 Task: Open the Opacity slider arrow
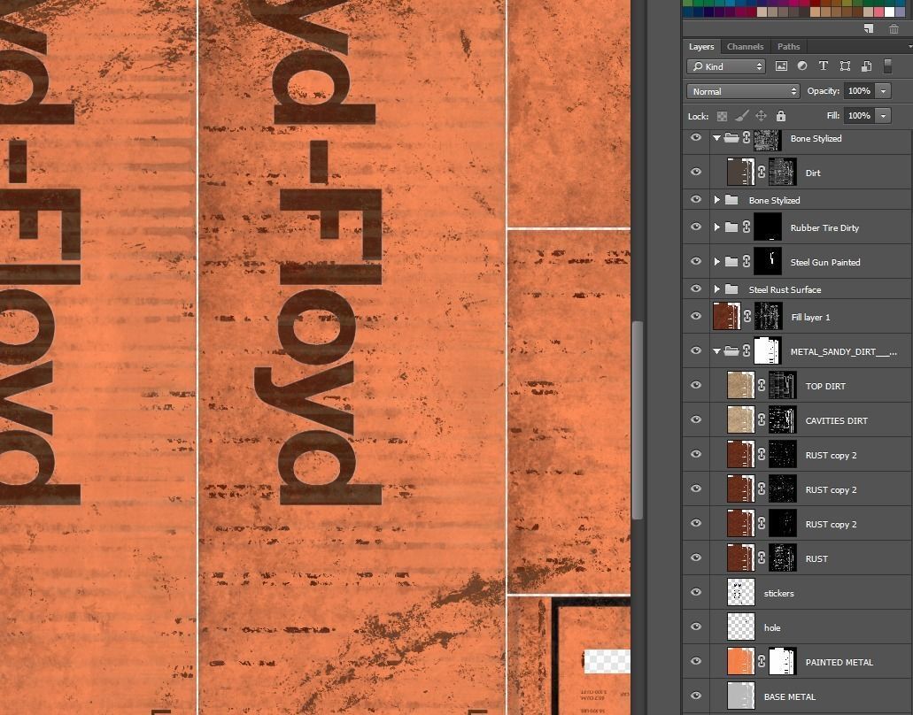[883, 91]
